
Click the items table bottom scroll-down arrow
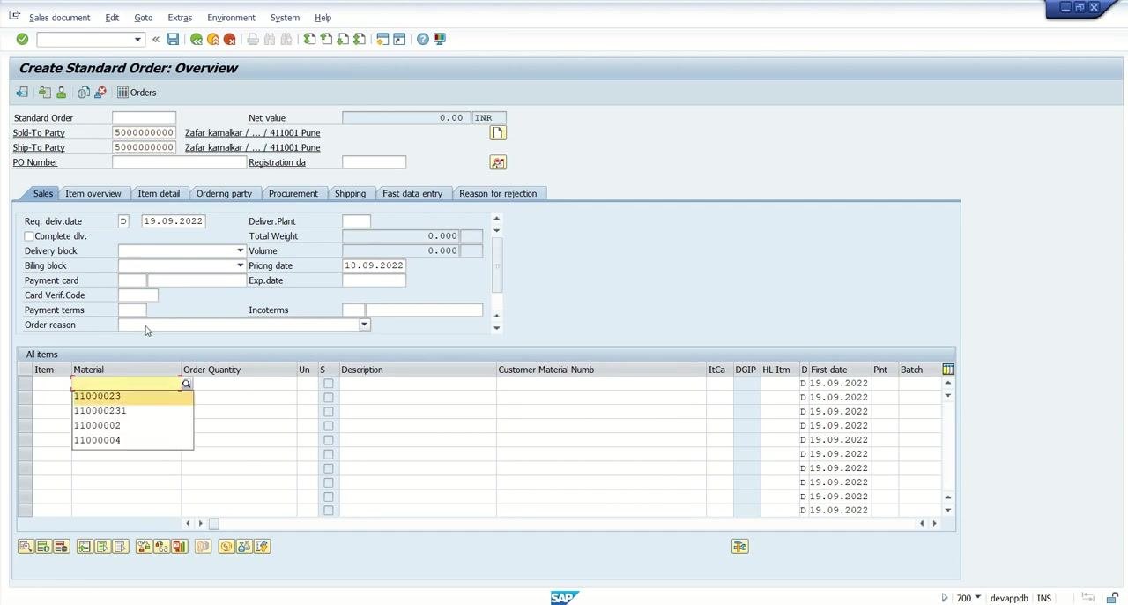pyautogui.click(x=948, y=510)
